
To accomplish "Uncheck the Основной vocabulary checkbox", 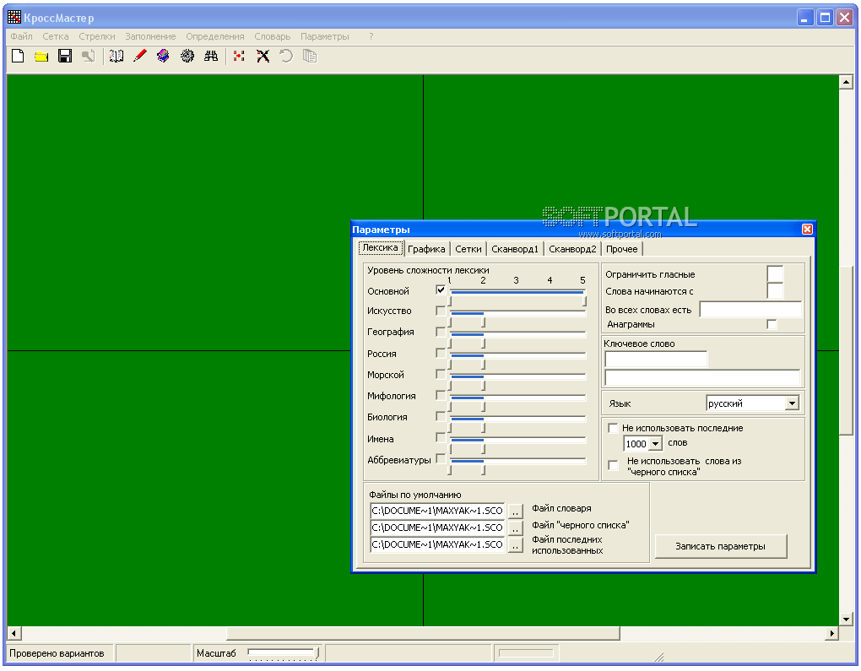I will [x=441, y=290].
